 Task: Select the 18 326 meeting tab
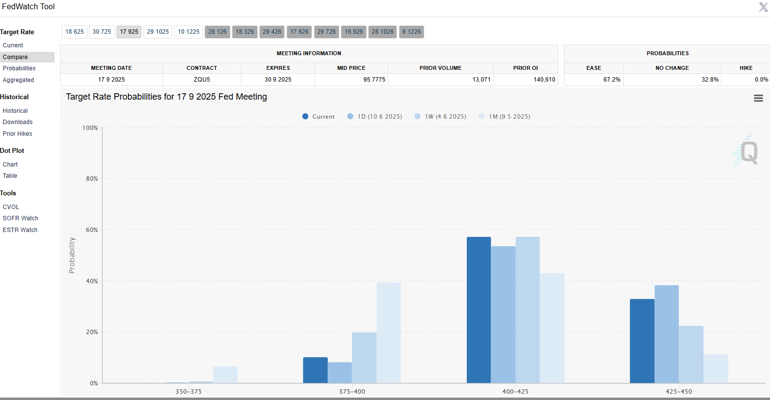(x=245, y=32)
